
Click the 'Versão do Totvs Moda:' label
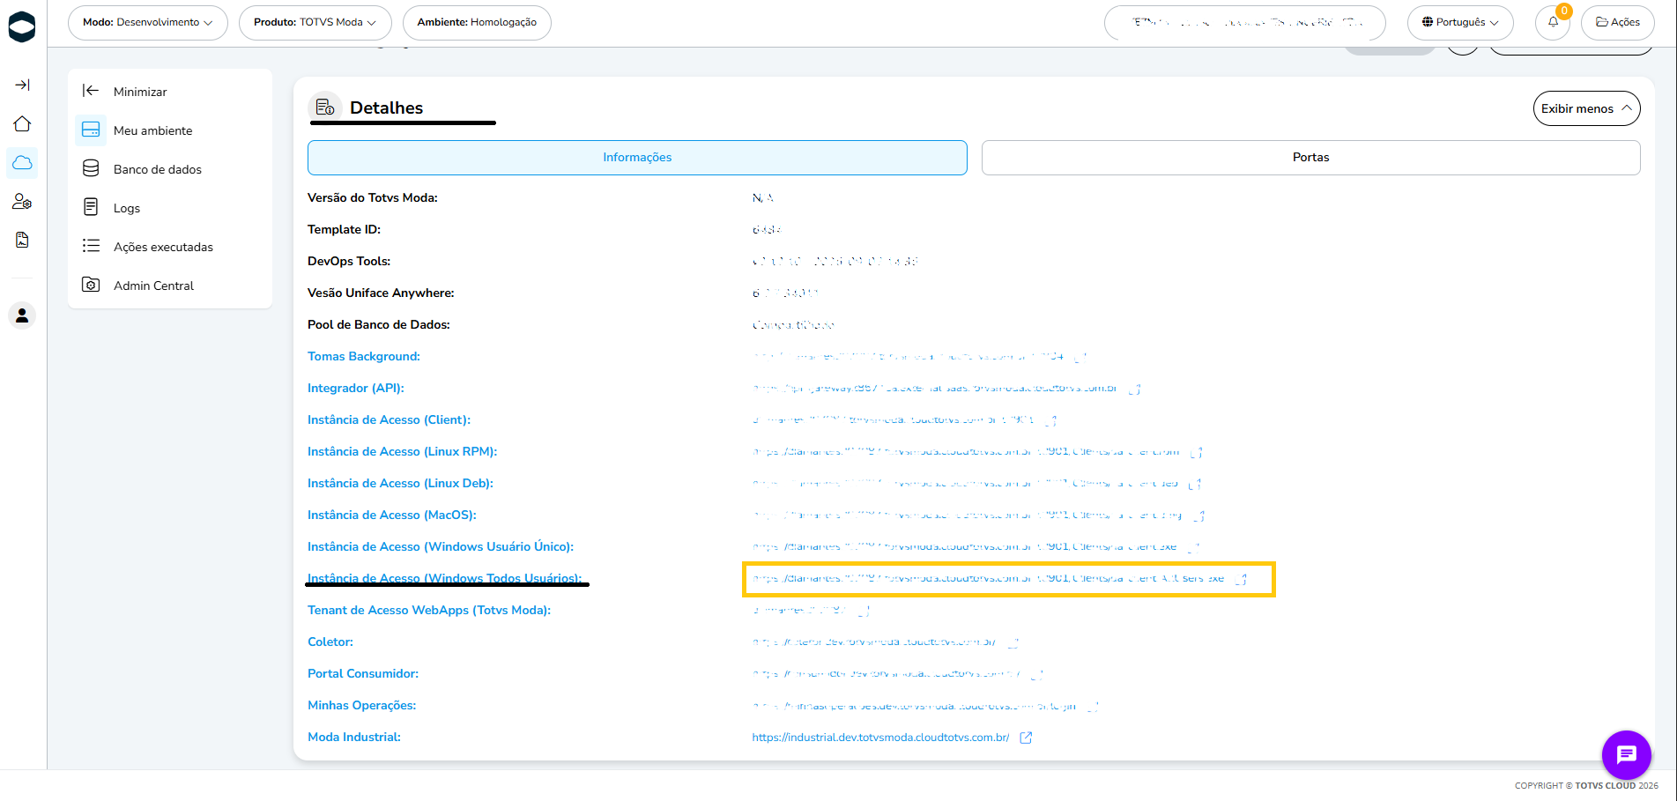pos(373,197)
